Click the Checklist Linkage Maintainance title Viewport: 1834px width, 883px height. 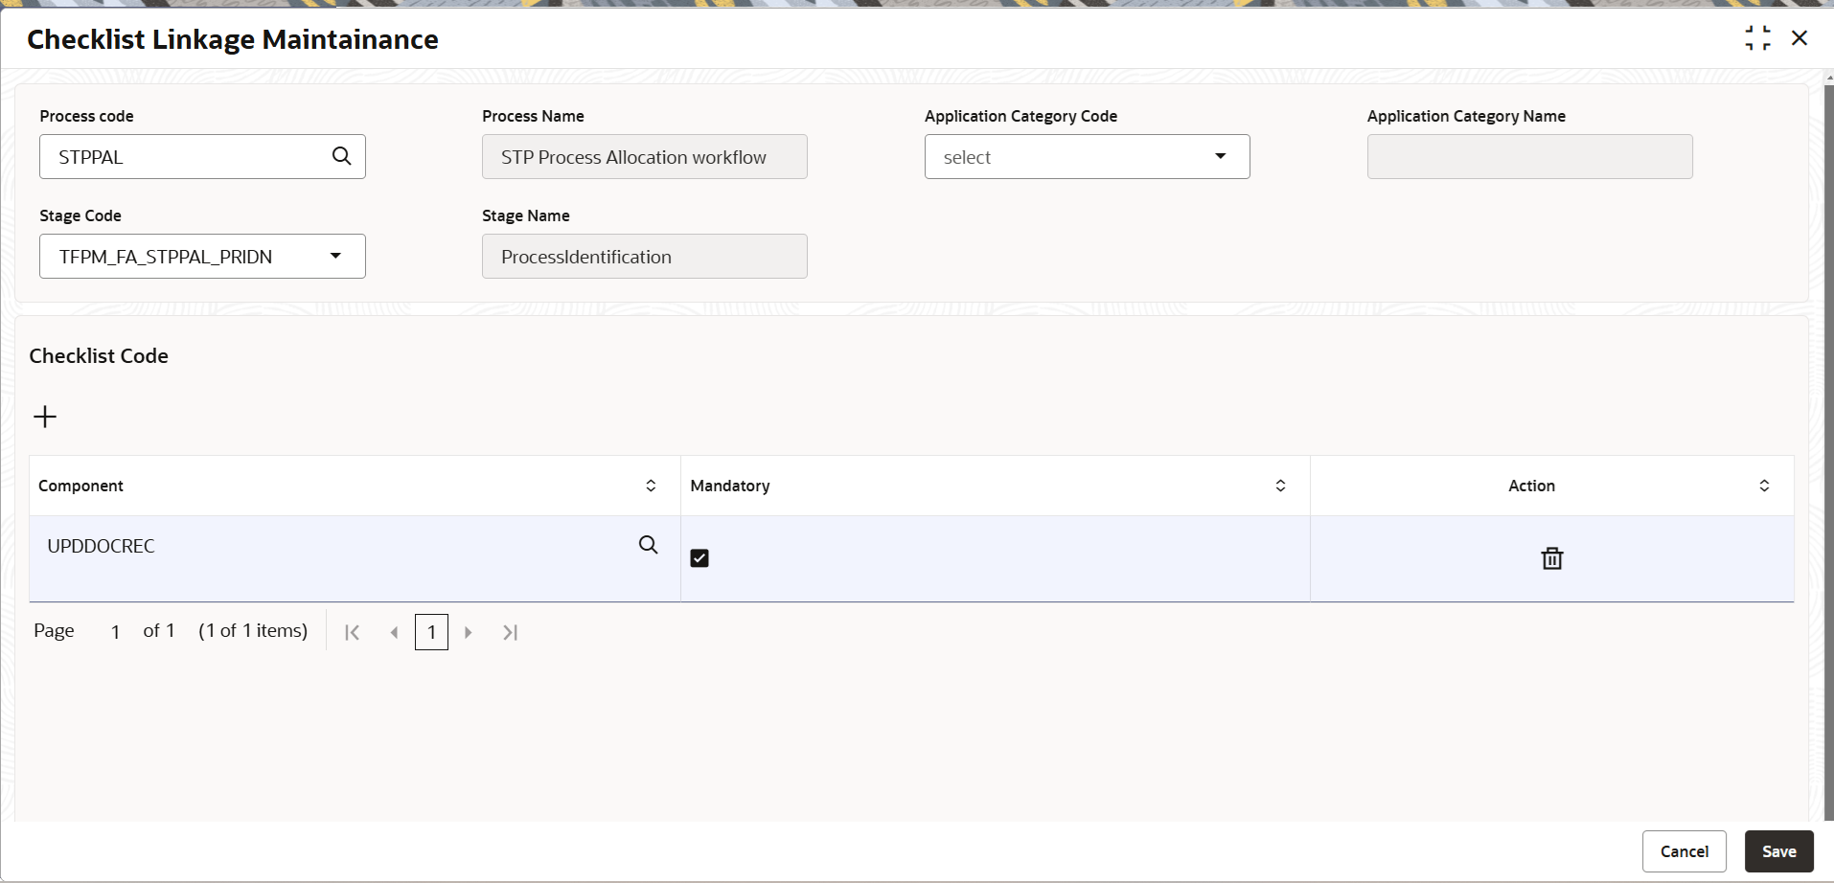[x=233, y=39]
